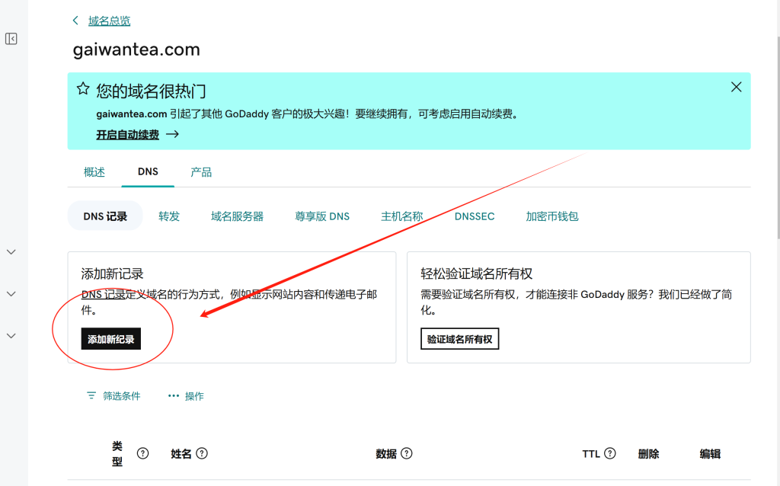Open the help icon next to 数据 header
This screenshot has width=780, height=486.
pyautogui.click(x=406, y=452)
